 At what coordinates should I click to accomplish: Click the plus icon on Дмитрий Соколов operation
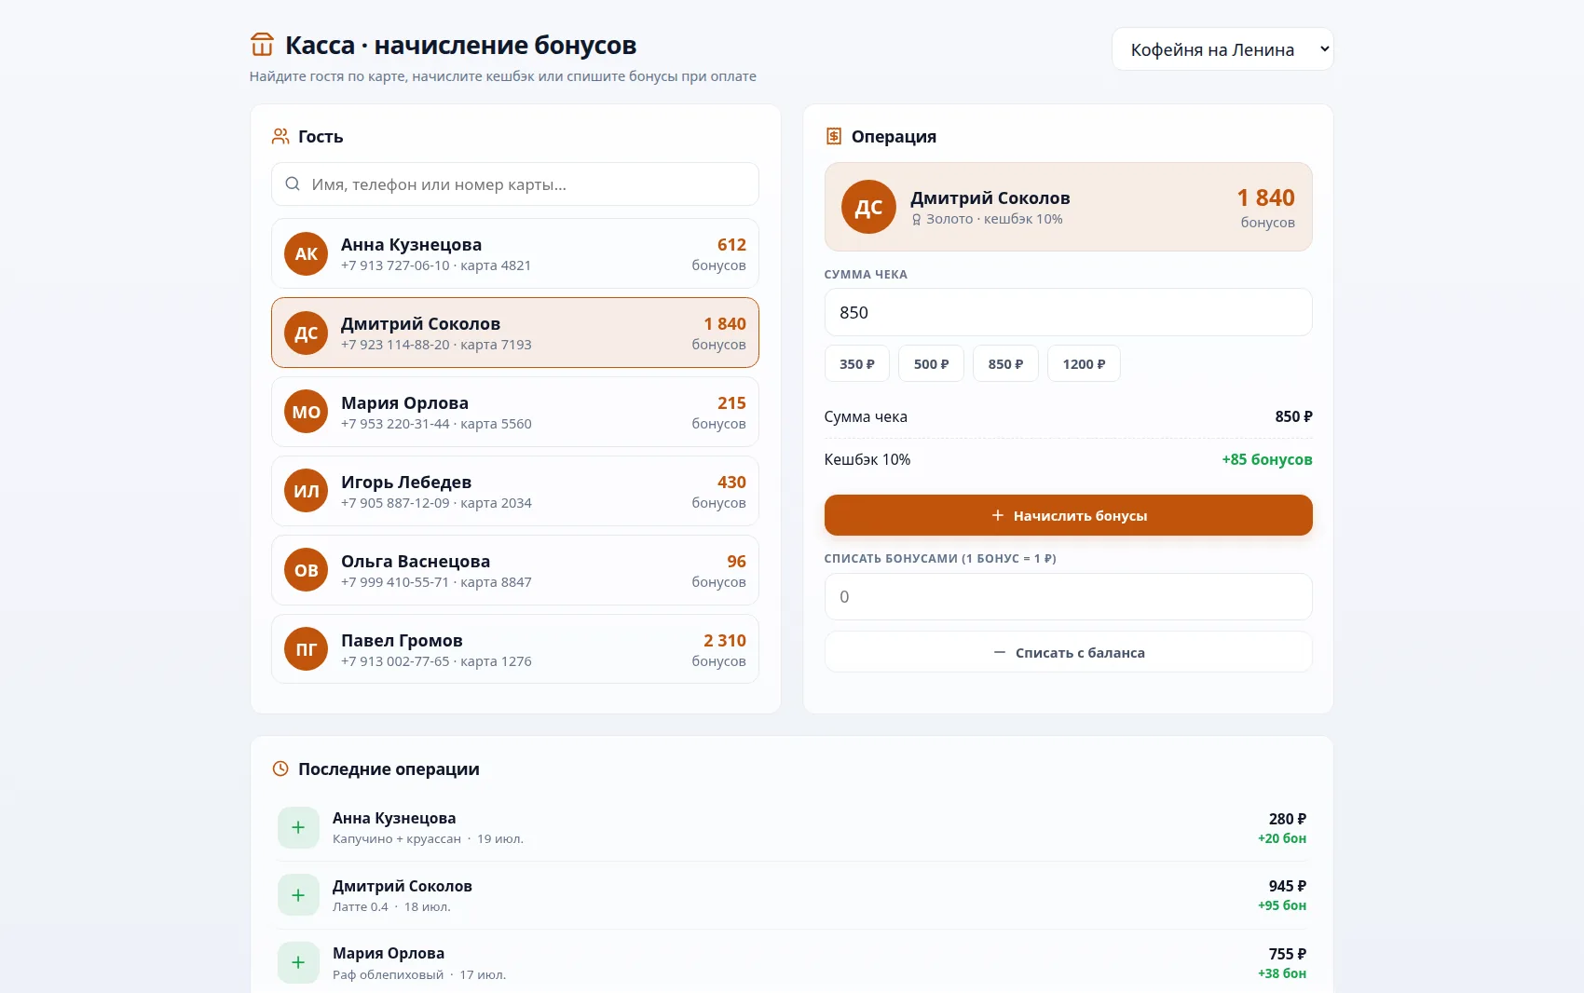[x=298, y=895]
